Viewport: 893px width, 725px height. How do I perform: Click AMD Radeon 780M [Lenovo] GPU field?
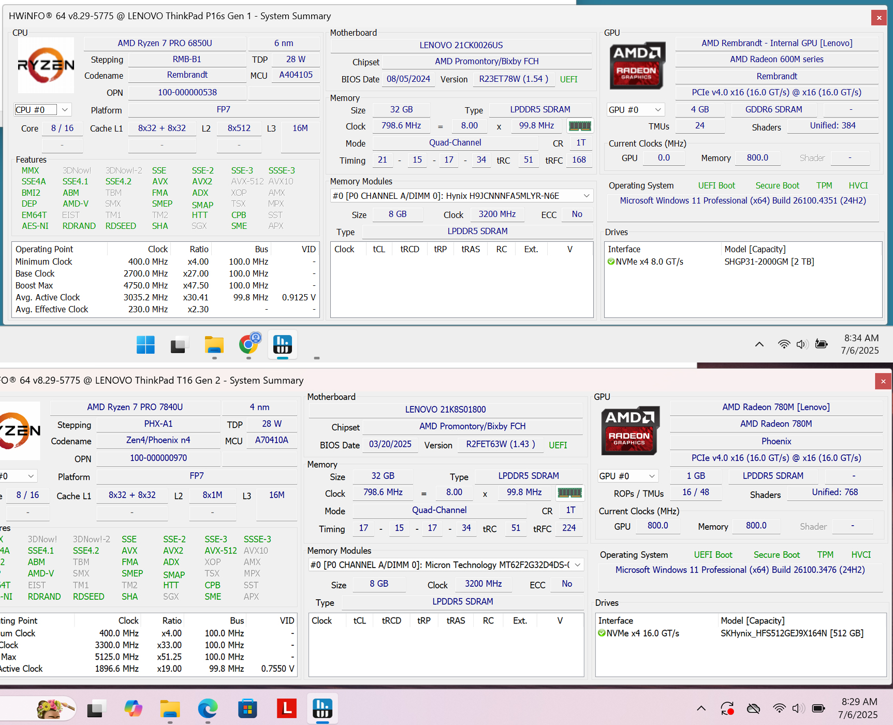776,408
